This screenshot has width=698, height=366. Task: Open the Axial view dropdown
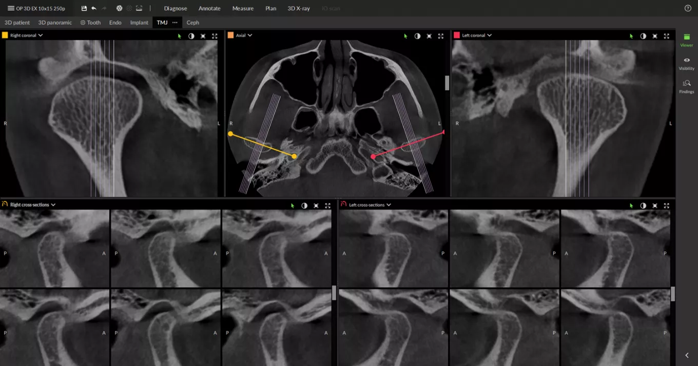coord(250,35)
